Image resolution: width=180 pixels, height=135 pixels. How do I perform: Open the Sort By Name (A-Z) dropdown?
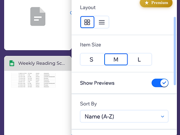(124, 116)
